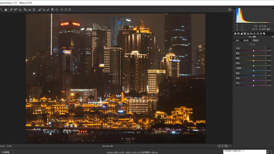Toggle full screen mode icon
The width and height of the screenshot is (274, 154).
click(x=230, y=10)
